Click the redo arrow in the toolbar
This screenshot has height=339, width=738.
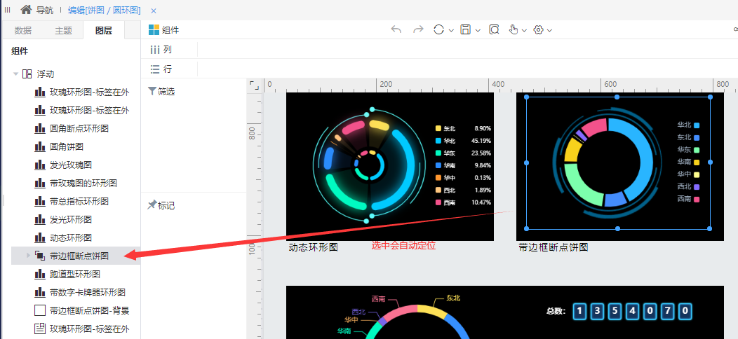pyautogui.click(x=418, y=29)
